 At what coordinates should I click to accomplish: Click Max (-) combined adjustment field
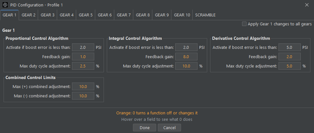coord(83,96)
